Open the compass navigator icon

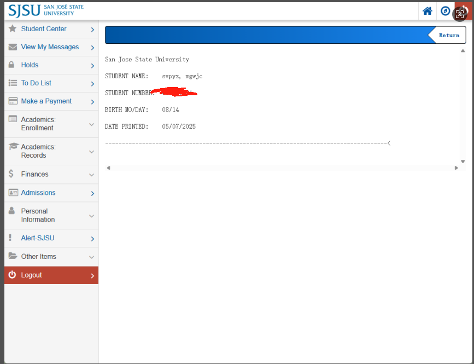445,11
